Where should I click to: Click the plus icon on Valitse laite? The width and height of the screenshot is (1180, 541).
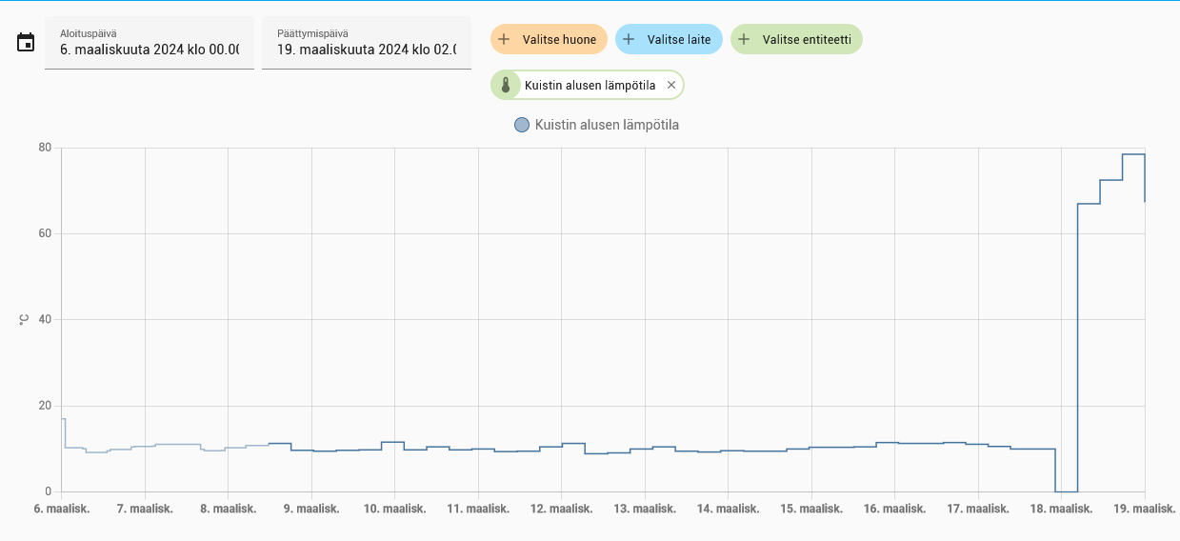coord(629,40)
